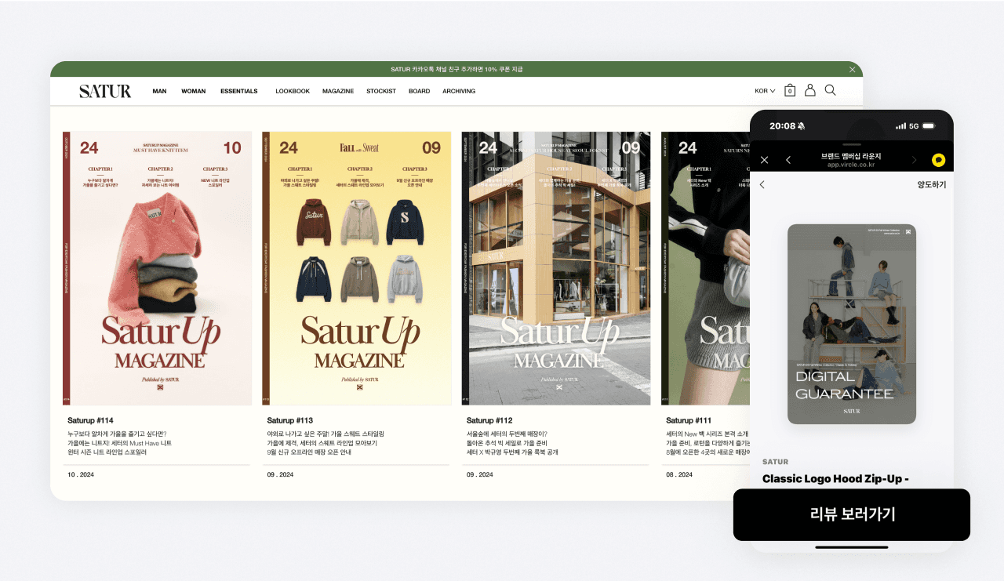
Task: Go to MAGAZINE page
Action: [338, 91]
